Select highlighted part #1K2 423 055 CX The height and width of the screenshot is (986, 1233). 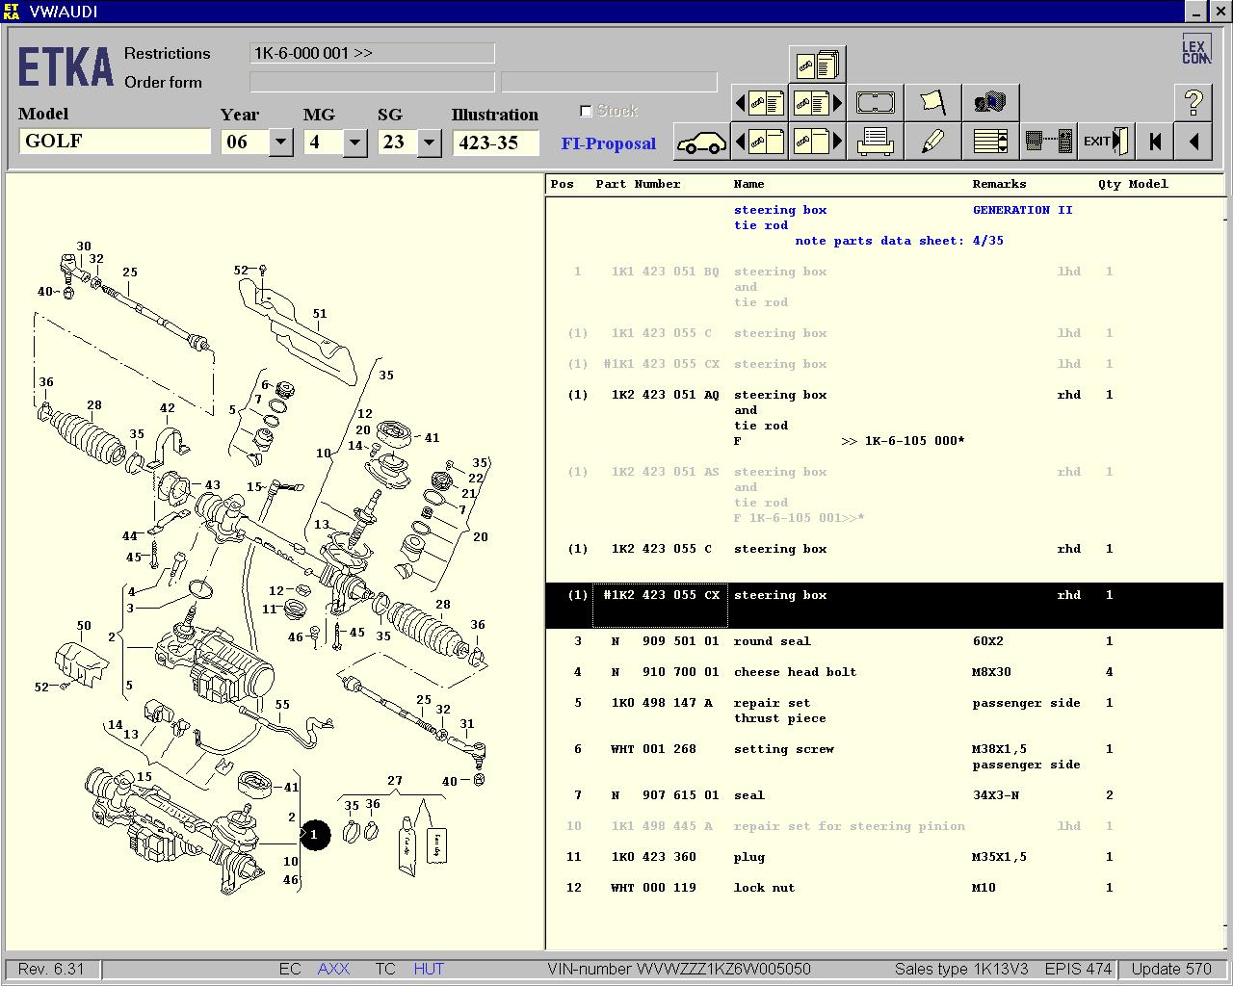(x=884, y=605)
